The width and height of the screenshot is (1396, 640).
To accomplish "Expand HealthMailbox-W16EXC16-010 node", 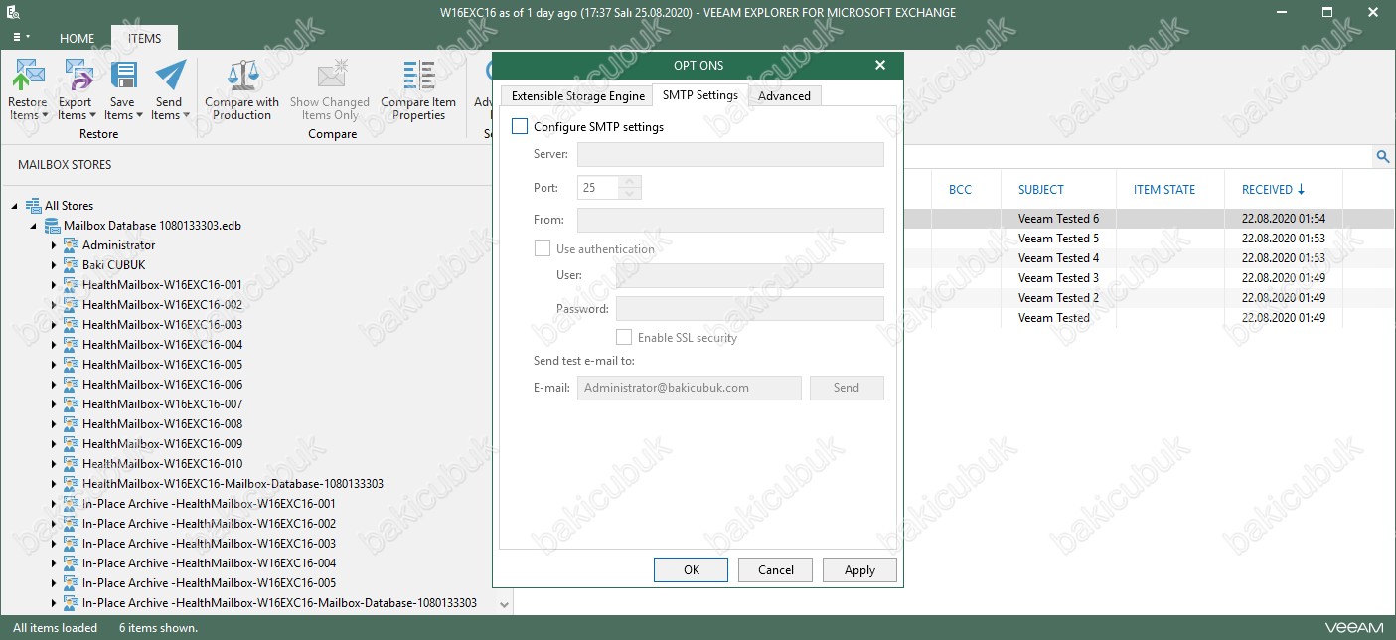I will (x=54, y=464).
